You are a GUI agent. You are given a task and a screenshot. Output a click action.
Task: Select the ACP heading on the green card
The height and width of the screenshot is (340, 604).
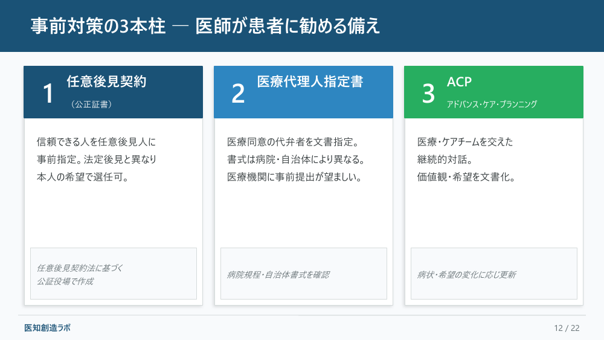(x=459, y=82)
